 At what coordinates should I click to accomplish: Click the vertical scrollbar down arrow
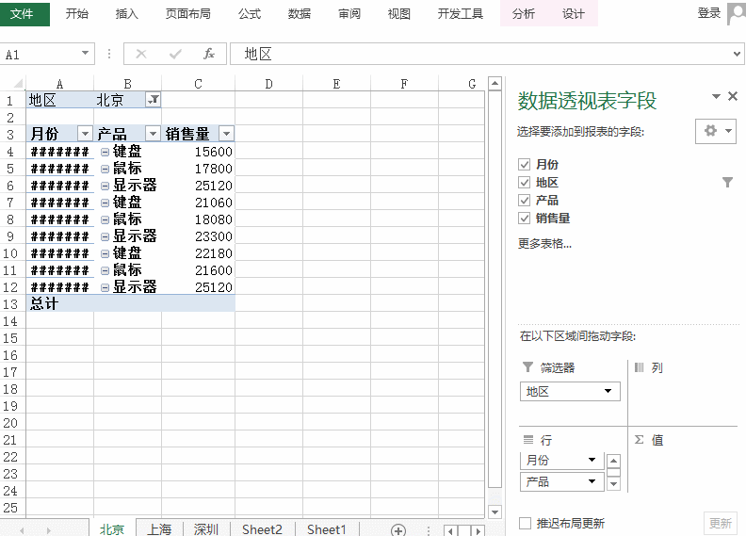coord(495,512)
